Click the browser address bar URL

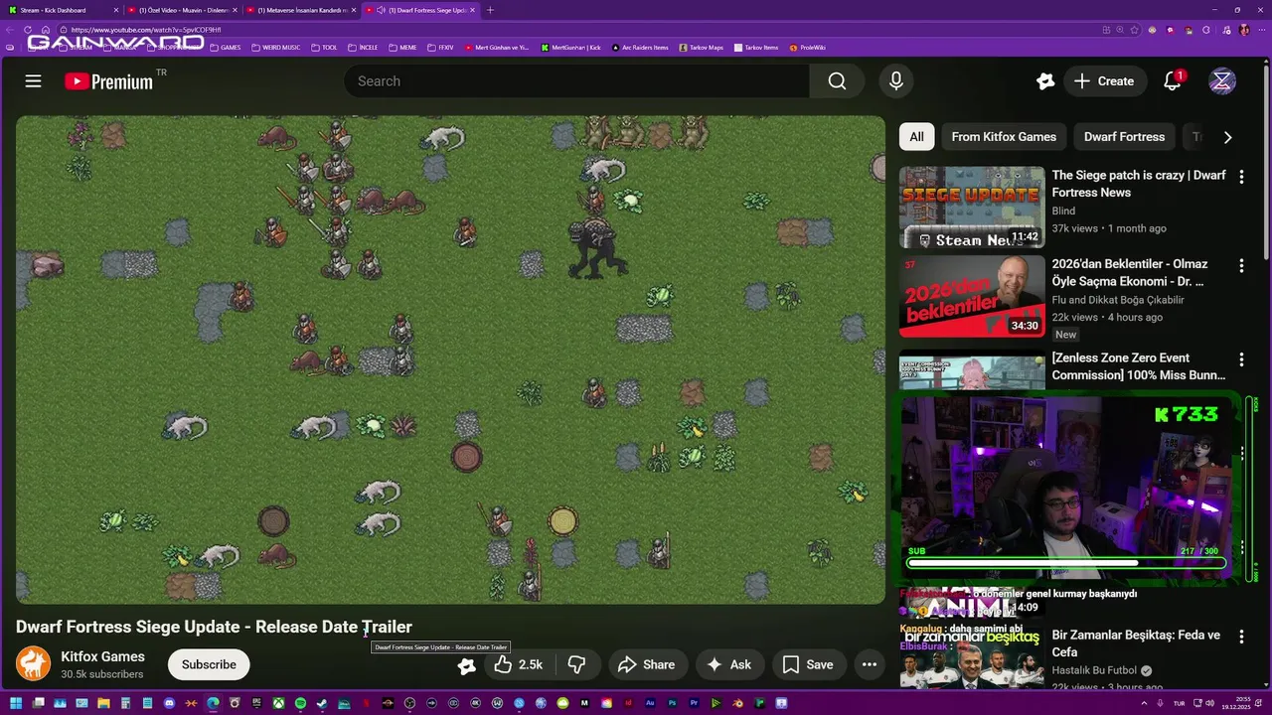(144, 30)
